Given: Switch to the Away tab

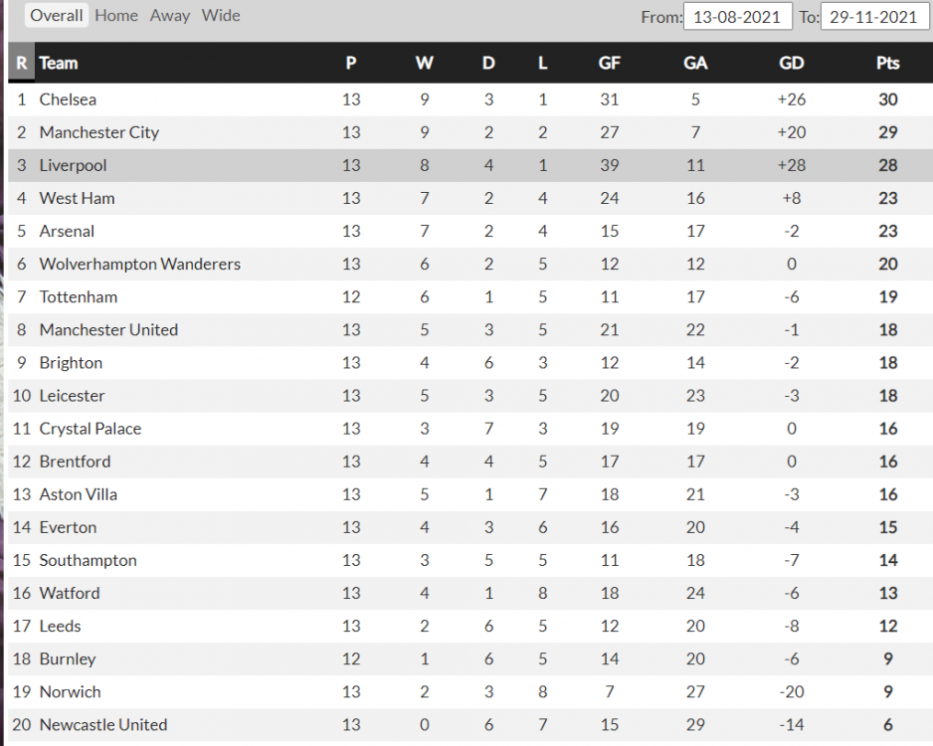Looking at the screenshot, I should [169, 16].
